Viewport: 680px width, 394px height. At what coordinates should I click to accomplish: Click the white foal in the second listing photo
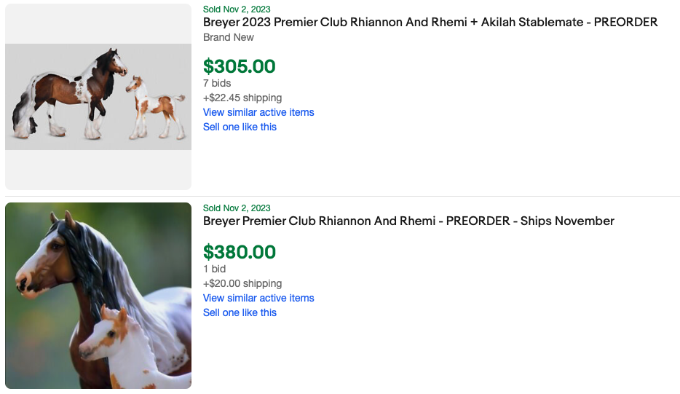click(116, 342)
